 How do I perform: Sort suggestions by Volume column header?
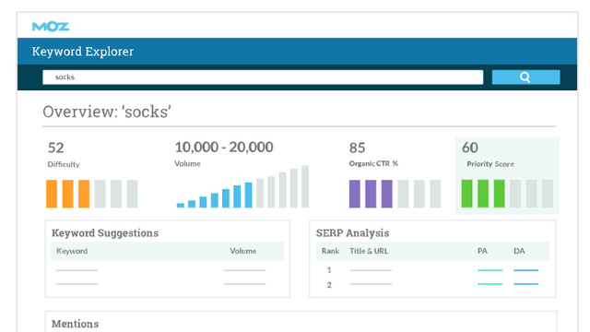point(243,251)
